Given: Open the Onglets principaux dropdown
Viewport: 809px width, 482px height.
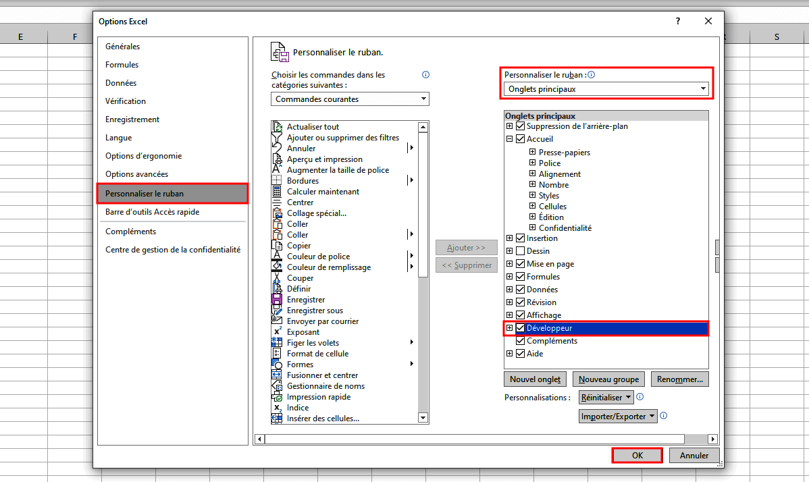Looking at the screenshot, I should click(x=606, y=89).
